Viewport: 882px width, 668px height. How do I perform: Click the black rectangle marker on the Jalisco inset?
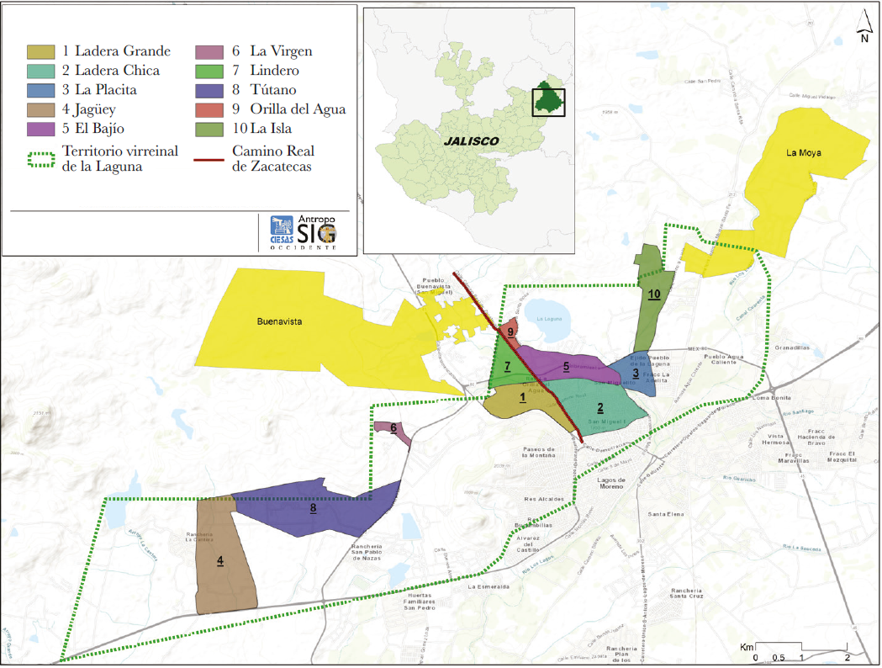[548, 101]
